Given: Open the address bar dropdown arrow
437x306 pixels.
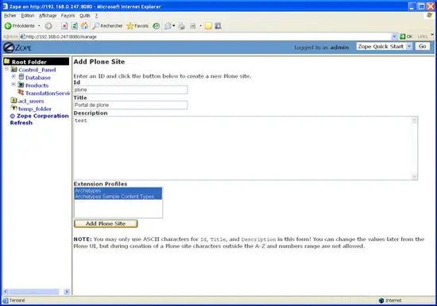Looking at the screenshot, I should point(394,36).
